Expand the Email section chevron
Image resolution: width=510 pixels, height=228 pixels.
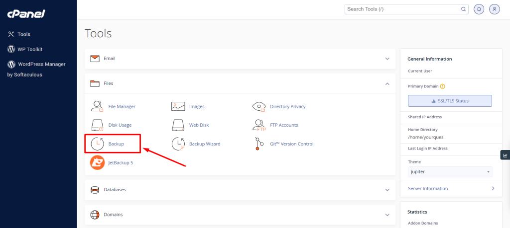pos(387,59)
